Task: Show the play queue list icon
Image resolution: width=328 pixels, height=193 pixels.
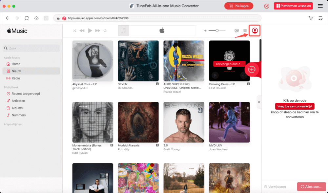Action: (x=245, y=31)
